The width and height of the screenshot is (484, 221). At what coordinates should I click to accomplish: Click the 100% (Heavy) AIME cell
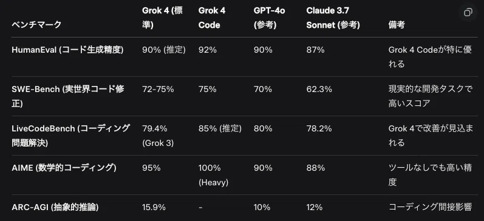[x=213, y=175]
